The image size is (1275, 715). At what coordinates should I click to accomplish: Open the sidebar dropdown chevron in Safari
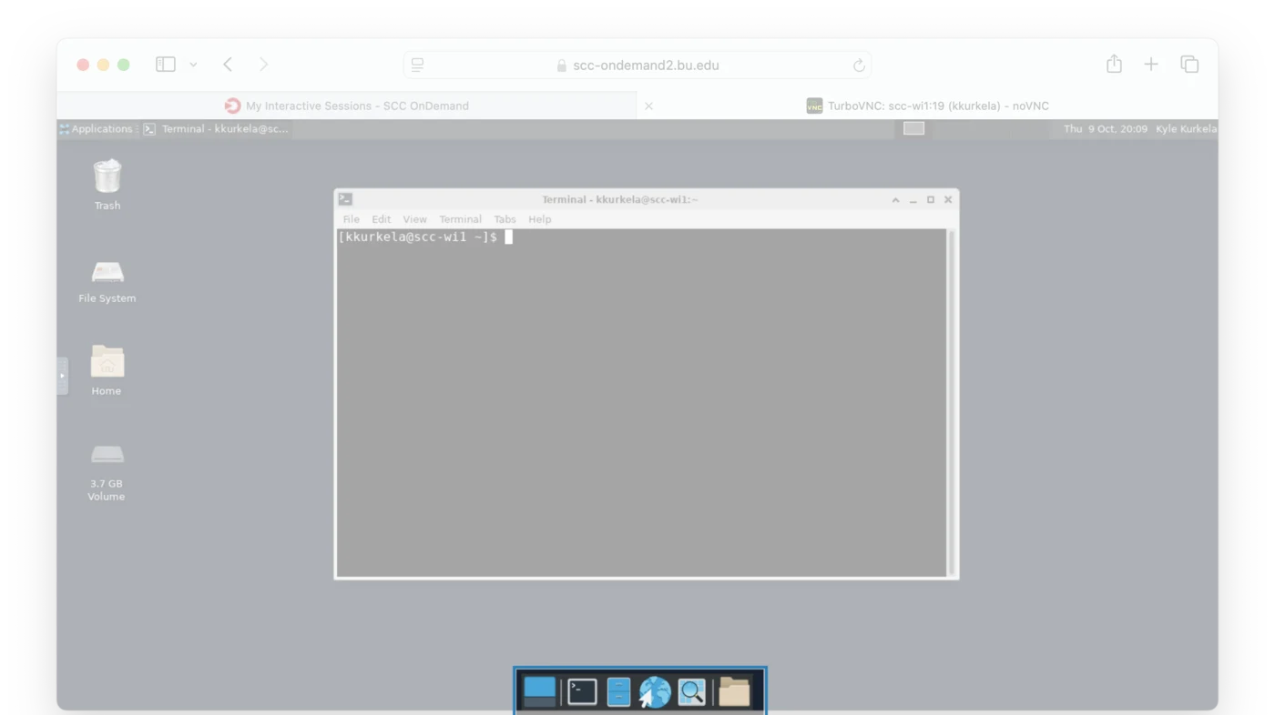[x=193, y=65]
